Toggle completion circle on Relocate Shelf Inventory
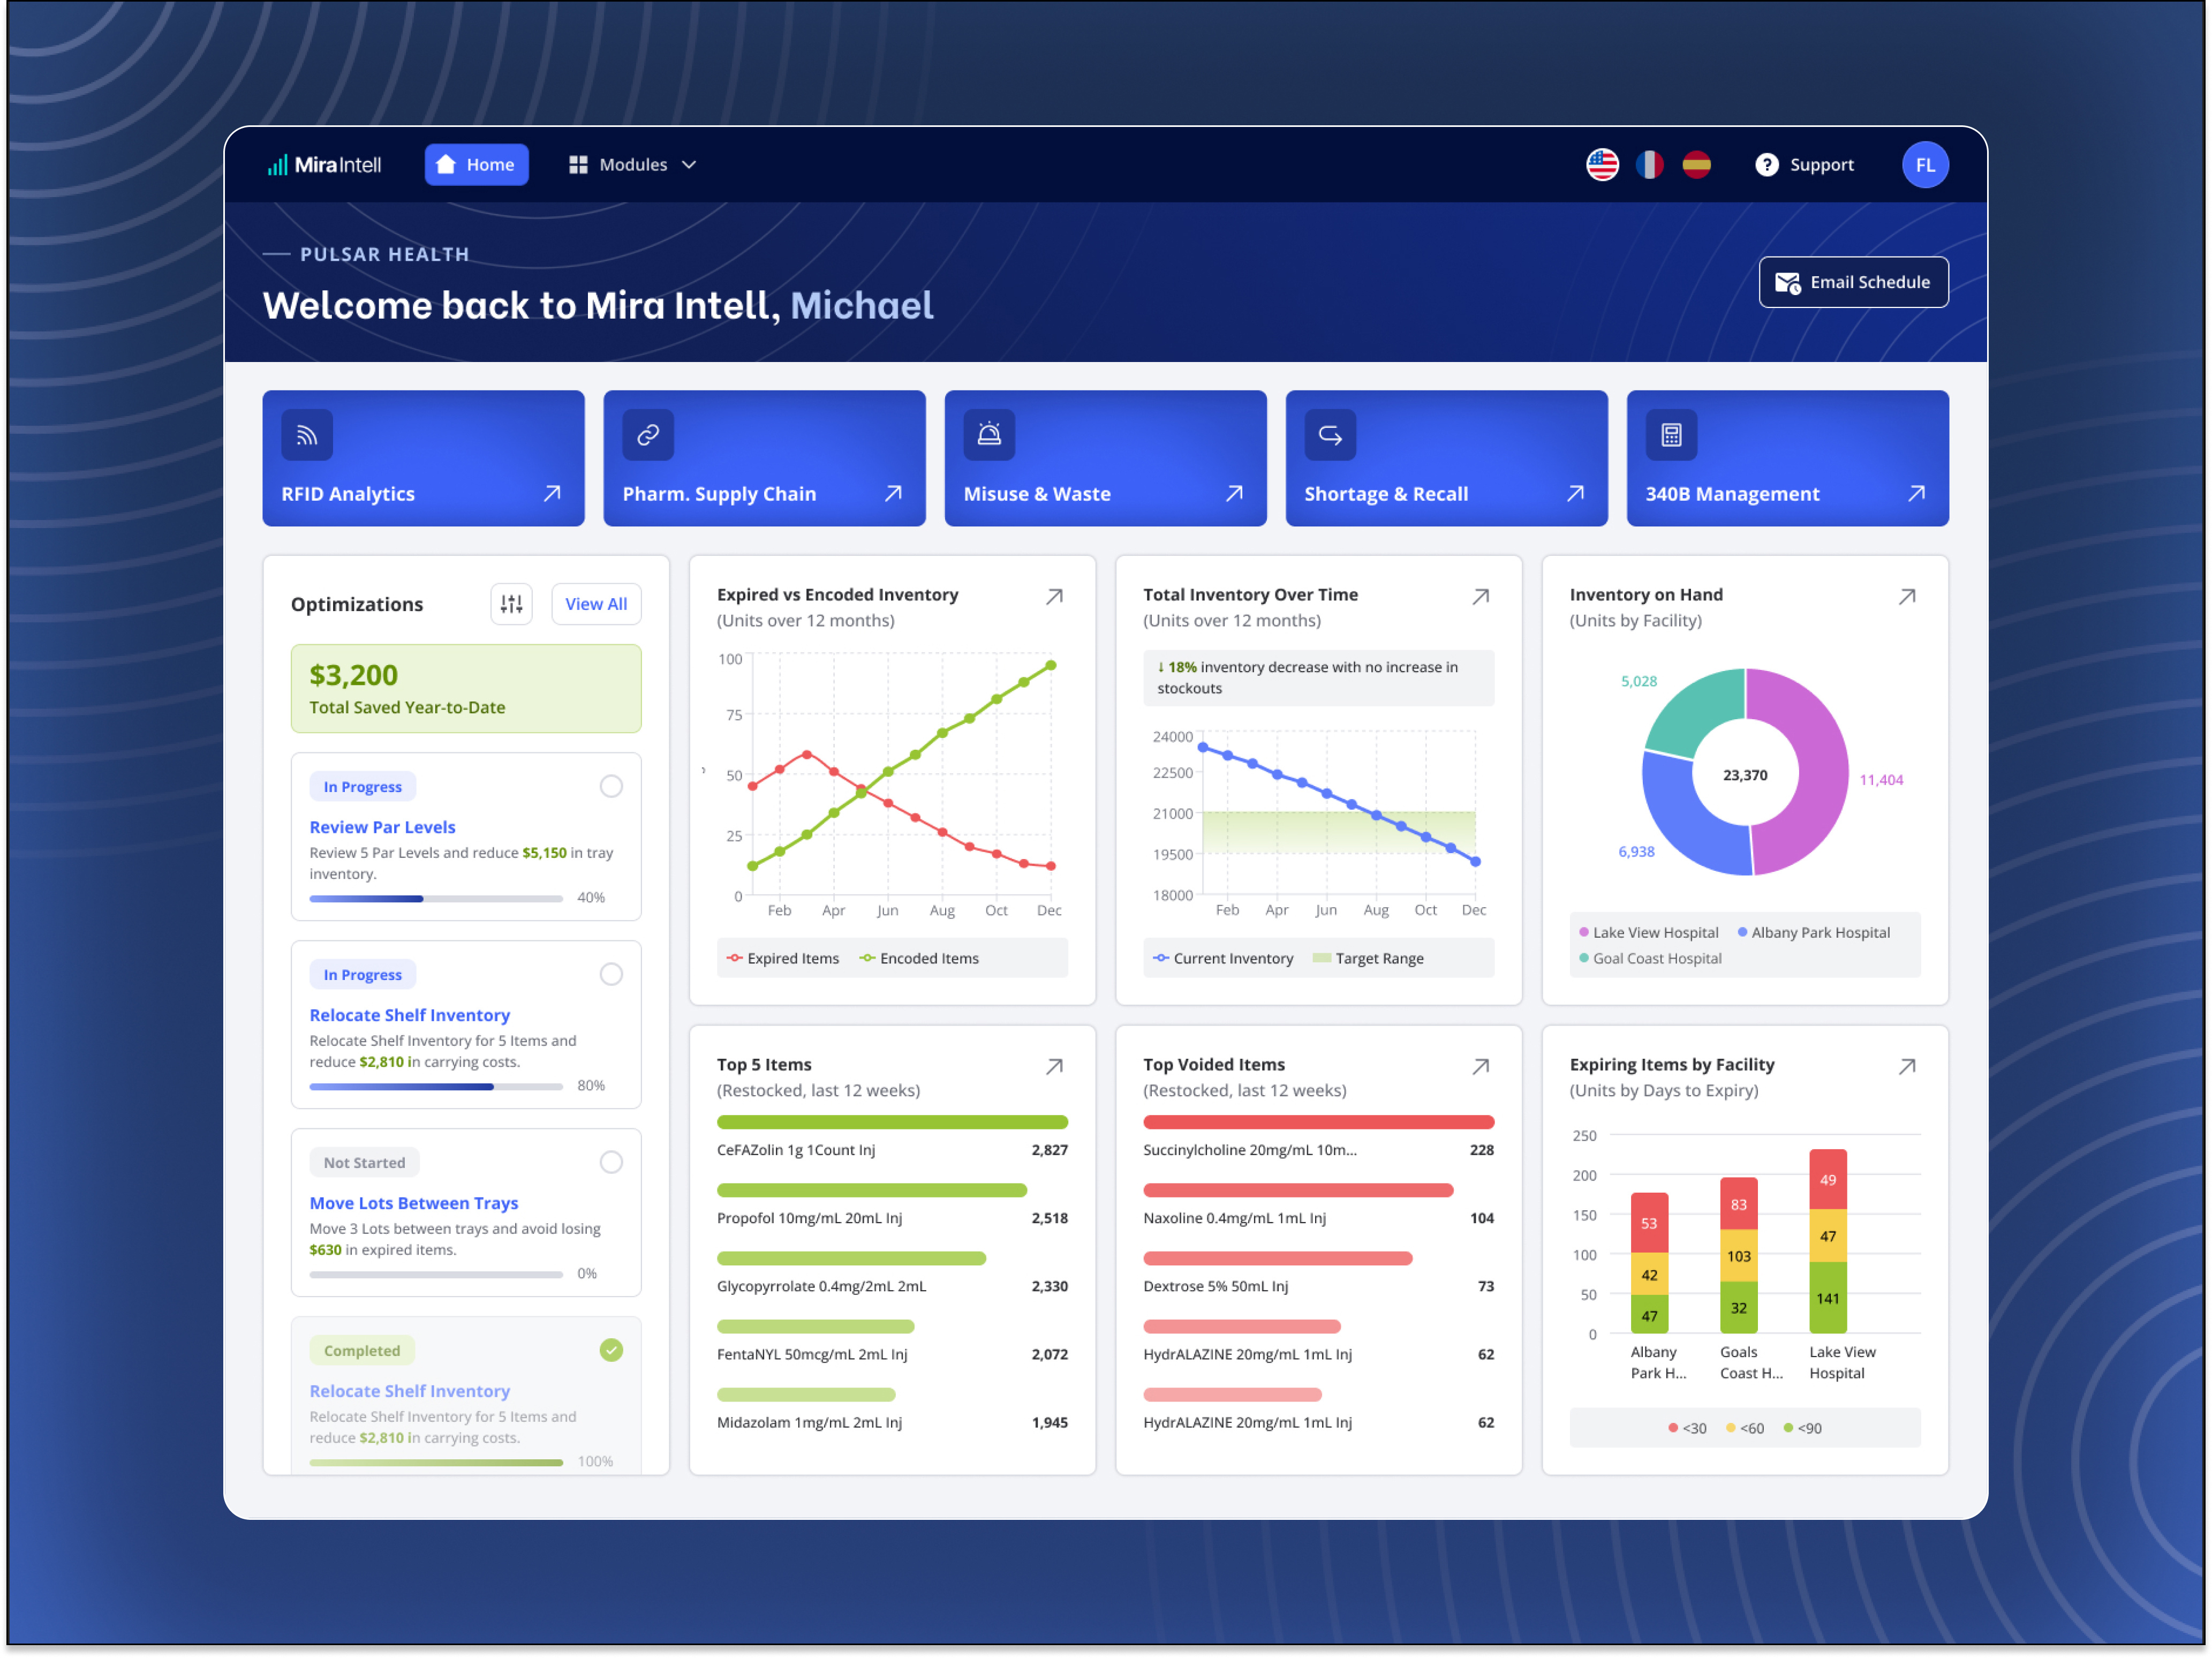Image resolution: width=2212 pixels, height=1658 pixels. coord(611,974)
